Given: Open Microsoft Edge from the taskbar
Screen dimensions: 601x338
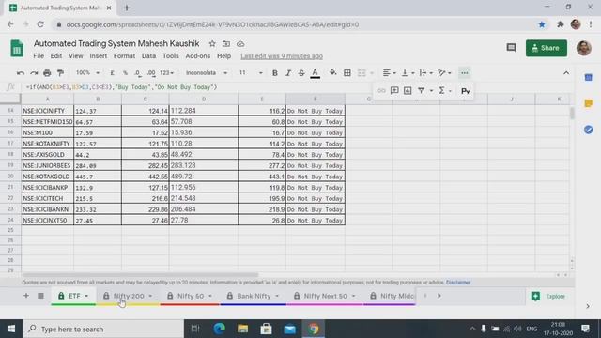Looking at the screenshot, I should click(219, 329).
